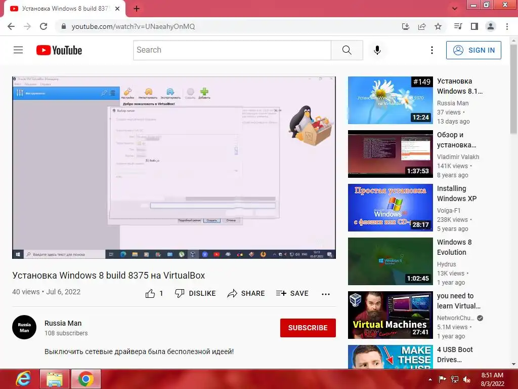
Task: Click the DISLIKE button
Action: coord(195,293)
